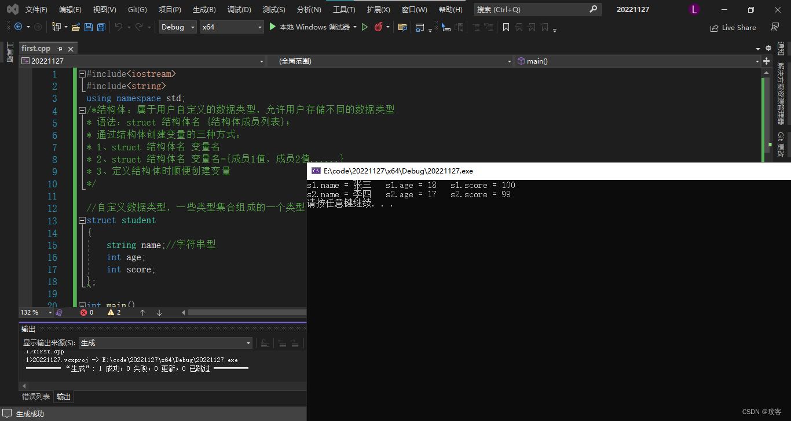The height and width of the screenshot is (421, 791).
Task: Switch to the 输出 bottom tab
Action: pyautogui.click(x=64, y=397)
